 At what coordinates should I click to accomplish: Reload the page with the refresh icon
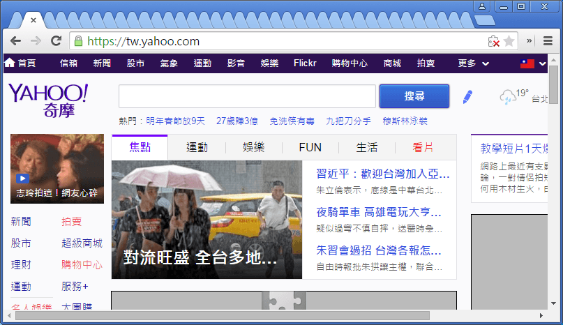click(x=56, y=41)
